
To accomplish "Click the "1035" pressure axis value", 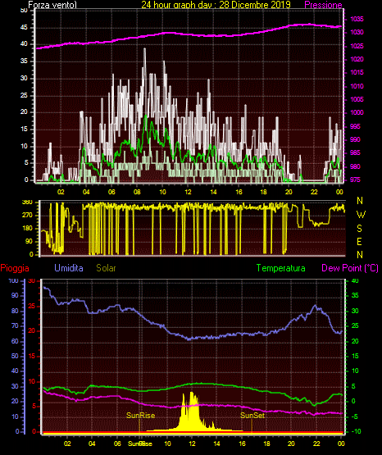I will click(357, 19).
